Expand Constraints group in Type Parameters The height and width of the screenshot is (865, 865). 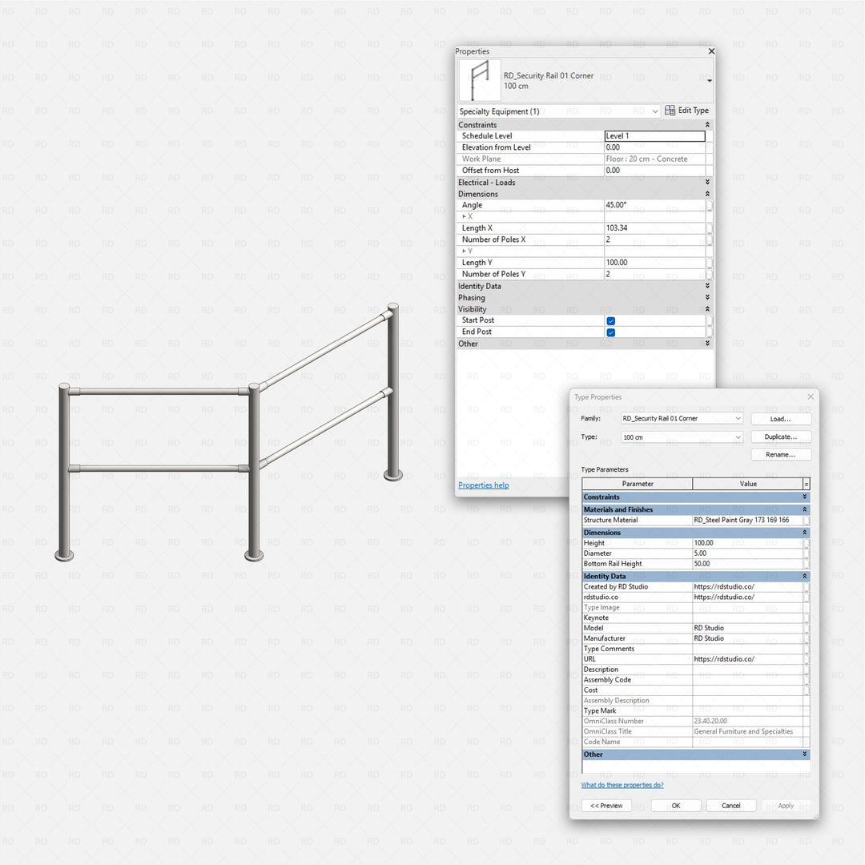805,497
